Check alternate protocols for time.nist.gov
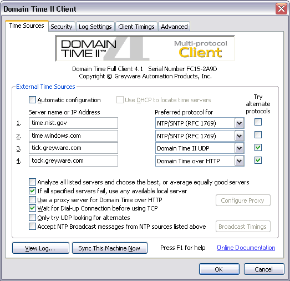290x281 pixels. tap(258, 122)
